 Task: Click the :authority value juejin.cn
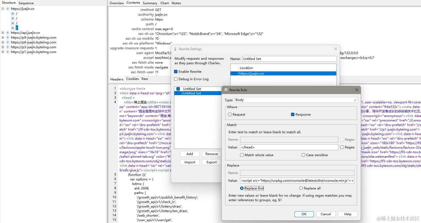[161, 15]
